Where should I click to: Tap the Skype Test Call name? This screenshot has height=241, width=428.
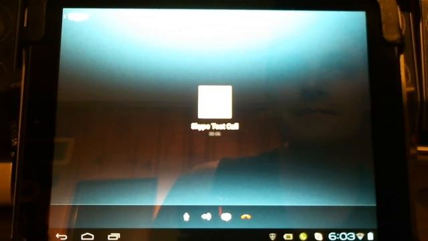click(x=215, y=127)
